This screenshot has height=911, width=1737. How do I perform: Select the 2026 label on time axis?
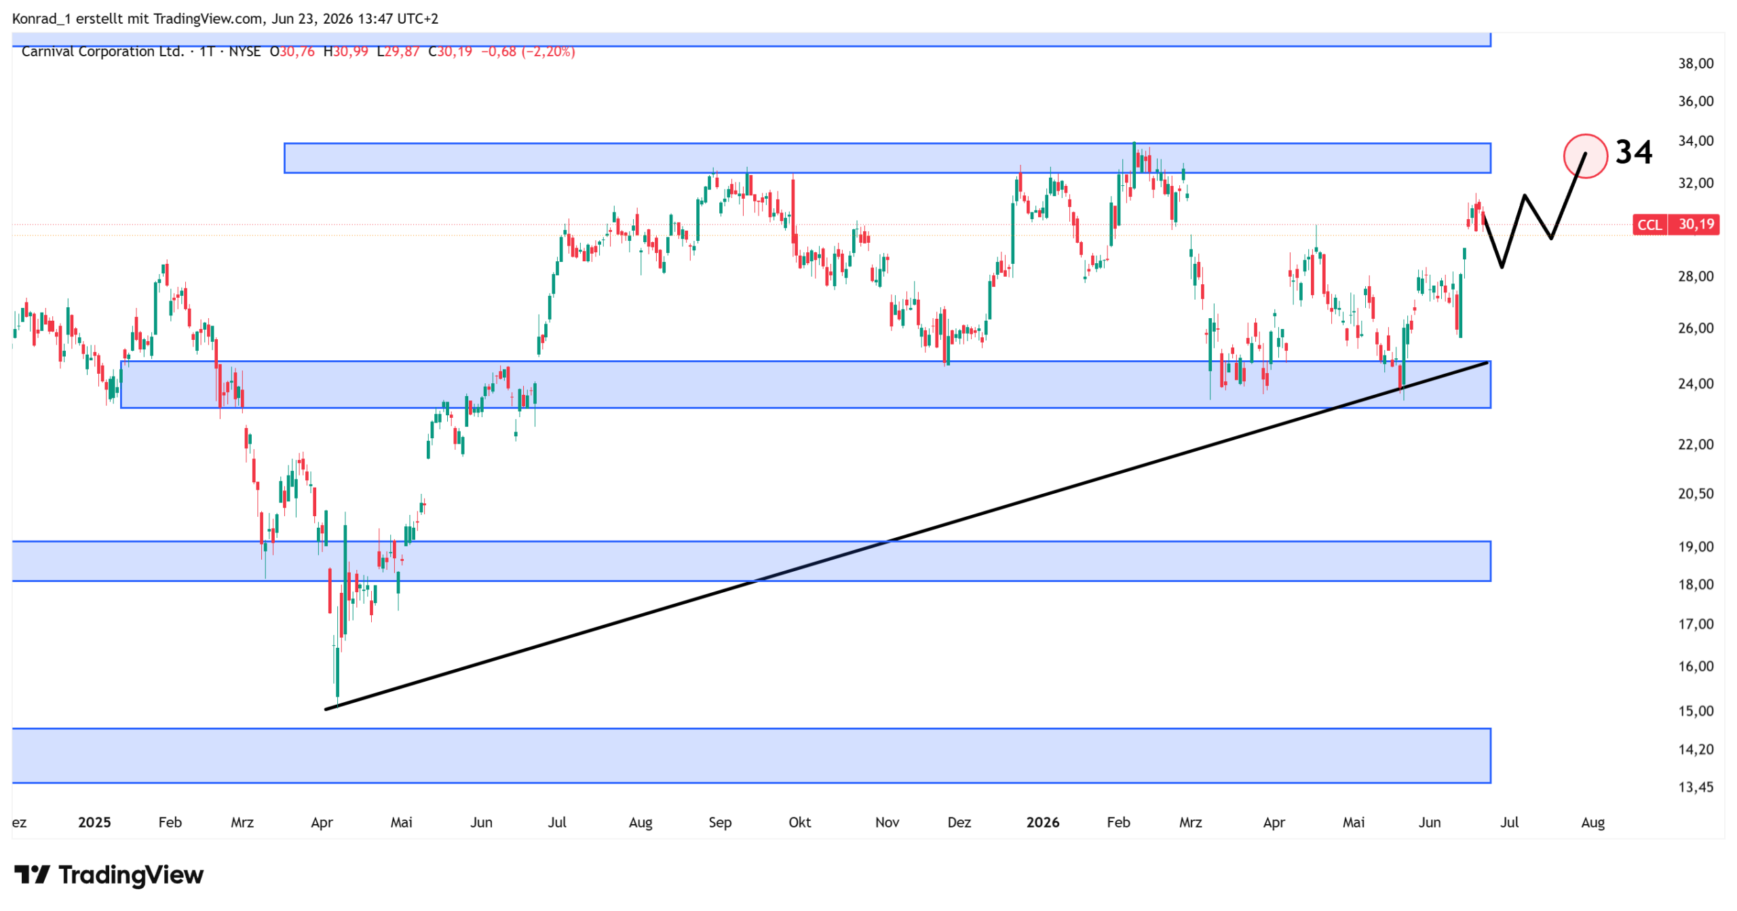pyautogui.click(x=1042, y=822)
